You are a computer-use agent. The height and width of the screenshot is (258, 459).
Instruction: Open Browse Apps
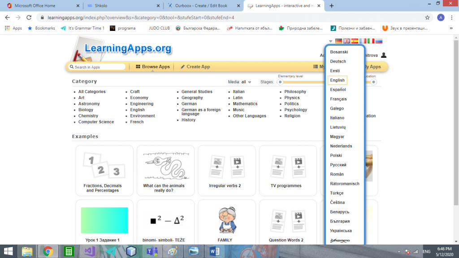pos(153,67)
